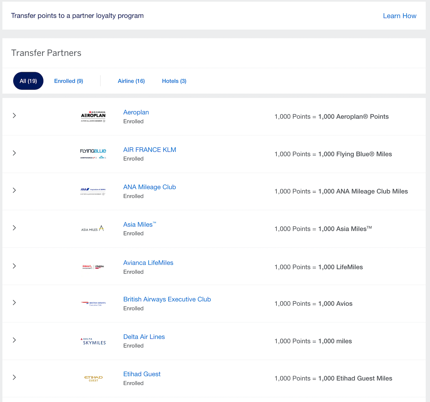This screenshot has height=402, width=430.
Task: Click the British Airways Executive Club logo
Action: click(x=93, y=303)
